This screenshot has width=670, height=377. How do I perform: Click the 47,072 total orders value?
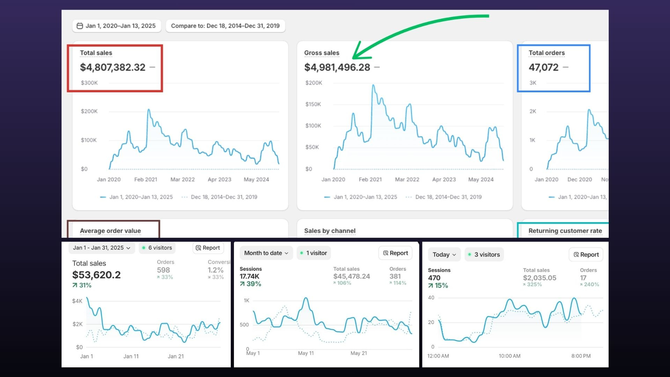tap(544, 67)
